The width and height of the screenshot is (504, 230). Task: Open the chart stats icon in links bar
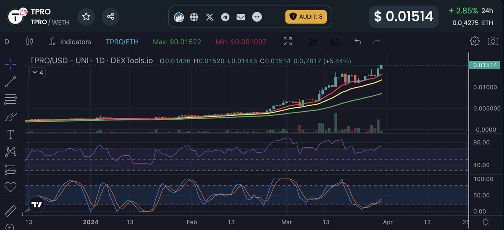(x=179, y=17)
